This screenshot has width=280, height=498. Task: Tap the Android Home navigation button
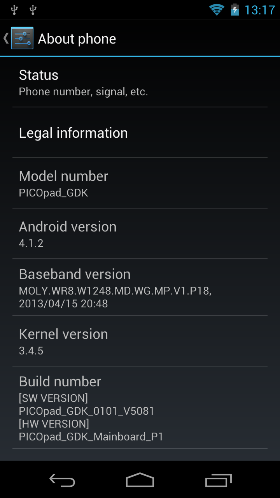140,480
